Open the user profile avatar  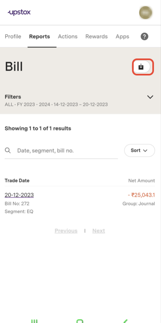click(146, 12)
